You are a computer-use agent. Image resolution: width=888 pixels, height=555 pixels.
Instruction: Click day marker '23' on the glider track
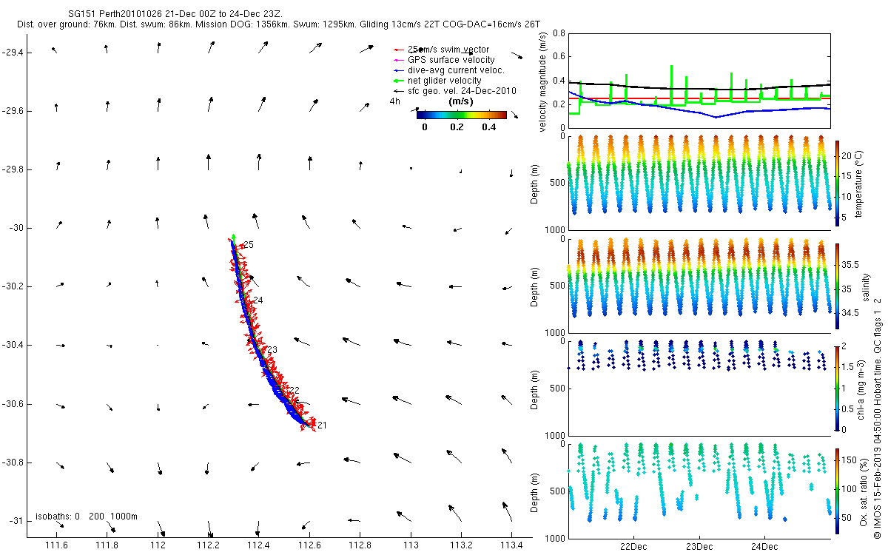[x=272, y=350]
